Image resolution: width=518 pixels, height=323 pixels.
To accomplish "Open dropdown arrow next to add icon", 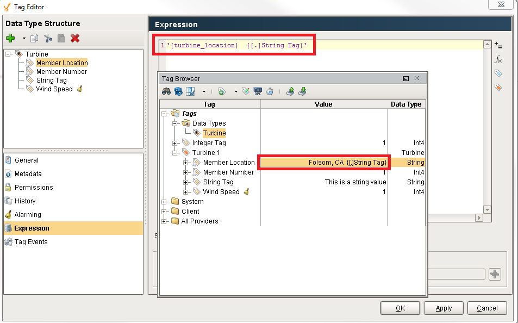I will (23, 39).
